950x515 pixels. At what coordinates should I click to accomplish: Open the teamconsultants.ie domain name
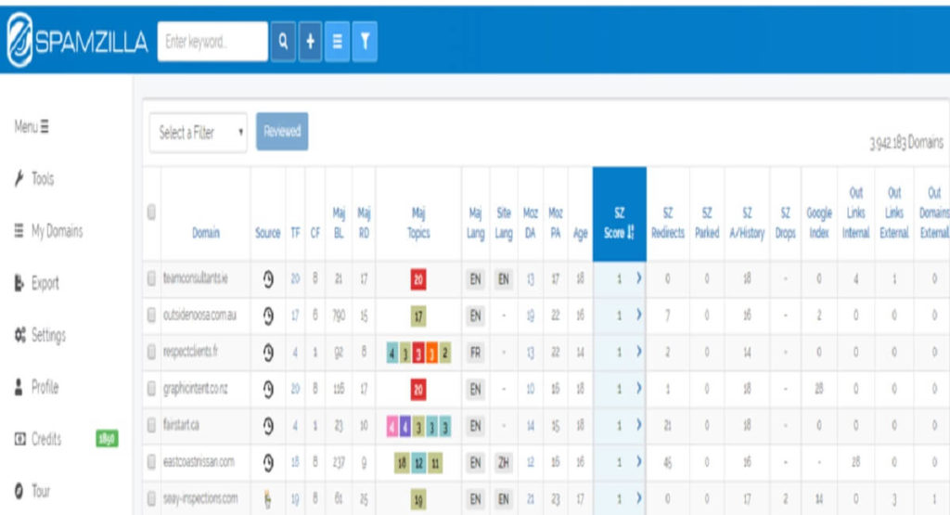point(195,278)
